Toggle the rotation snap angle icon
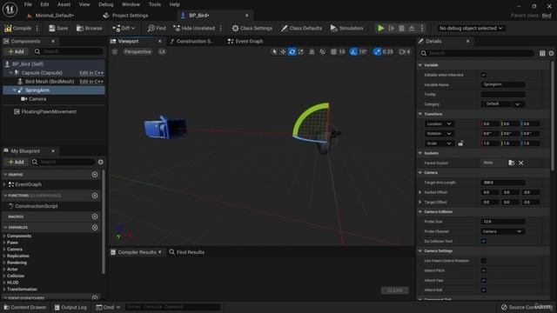 [353, 52]
